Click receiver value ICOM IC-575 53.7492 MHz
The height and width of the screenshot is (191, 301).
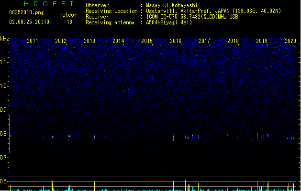point(192,17)
